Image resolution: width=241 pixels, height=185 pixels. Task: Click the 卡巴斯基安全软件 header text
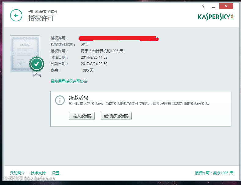pos(43,11)
